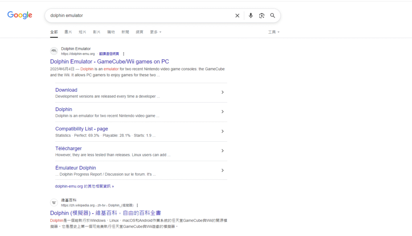The width and height of the screenshot is (412, 236).
Task: Click the Wikipedia favicon icon
Action: coord(54,202)
